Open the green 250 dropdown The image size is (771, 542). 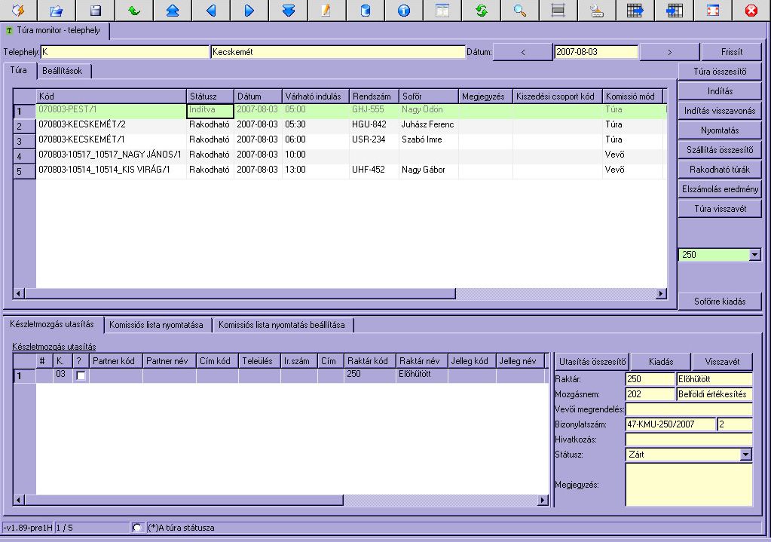pos(754,256)
